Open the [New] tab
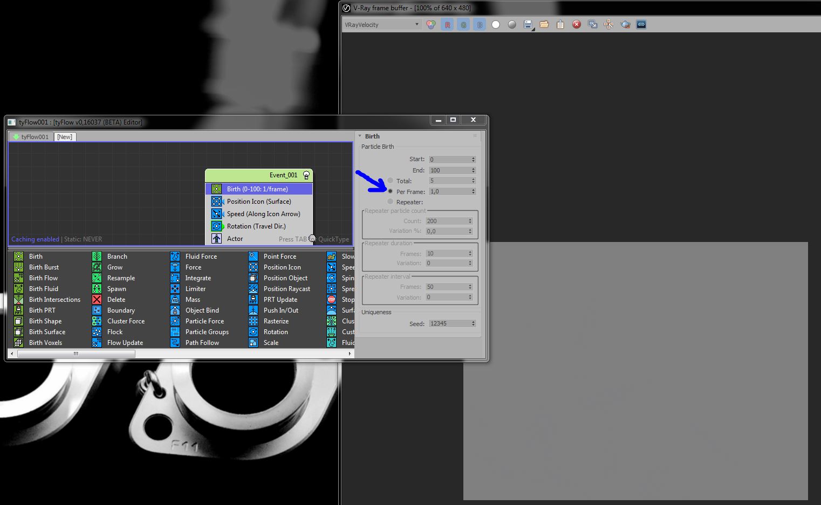 coord(65,137)
